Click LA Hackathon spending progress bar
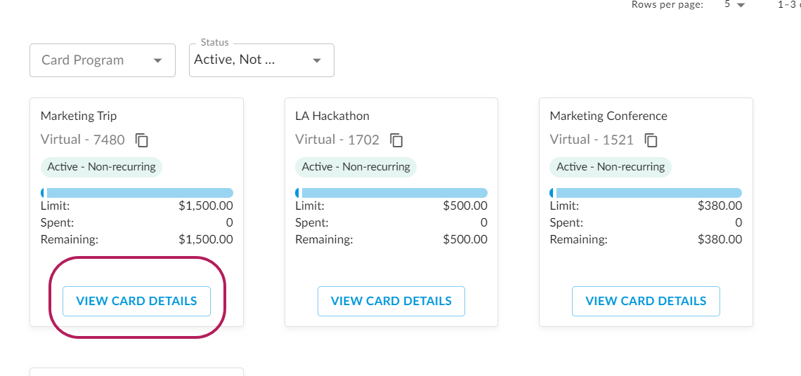Image resolution: width=801 pixels, height=376 pixels. pyautogui.click(x=391, y=193)
